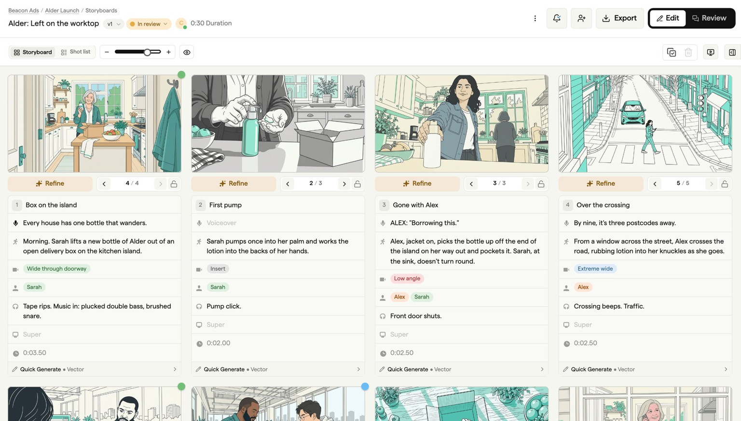Click the Extreme wide shot tag
Screen dimensions: 741x421
595,269
